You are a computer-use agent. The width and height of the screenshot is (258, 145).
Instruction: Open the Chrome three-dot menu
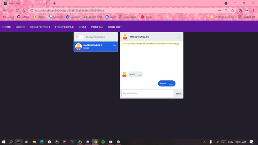(x=254, y=11)
